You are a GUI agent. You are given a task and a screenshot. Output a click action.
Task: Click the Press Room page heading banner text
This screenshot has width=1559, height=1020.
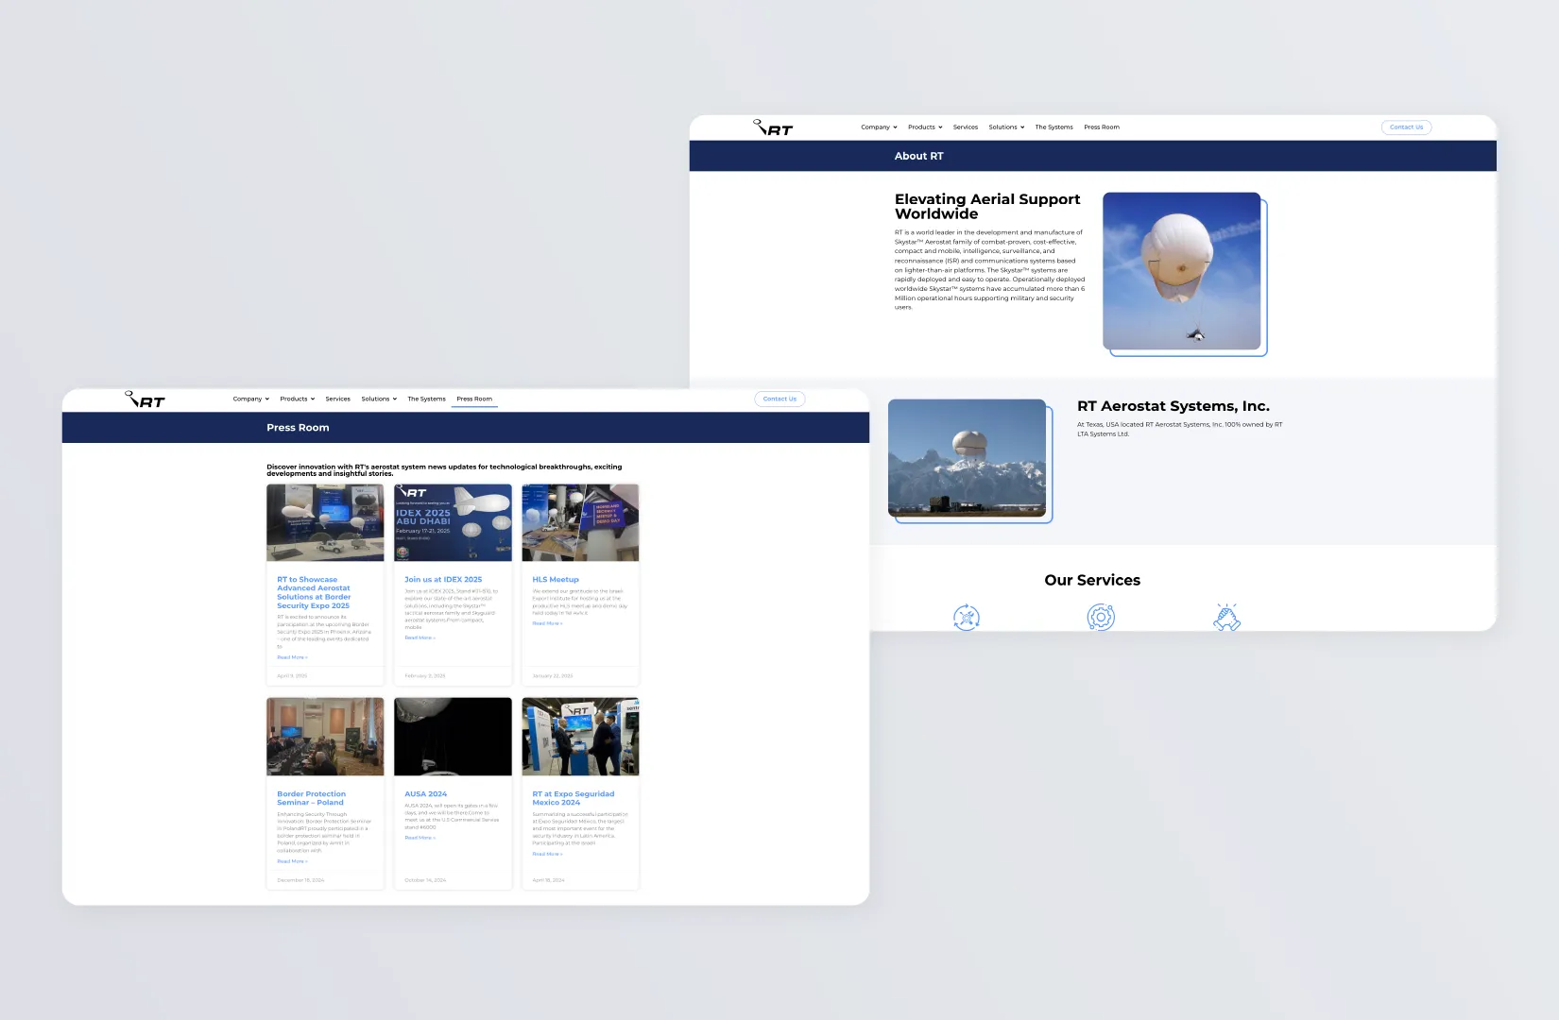(298, 428)
